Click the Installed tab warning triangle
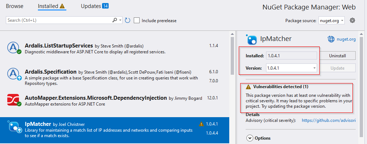The image size is (367, 144). [62, 6]
